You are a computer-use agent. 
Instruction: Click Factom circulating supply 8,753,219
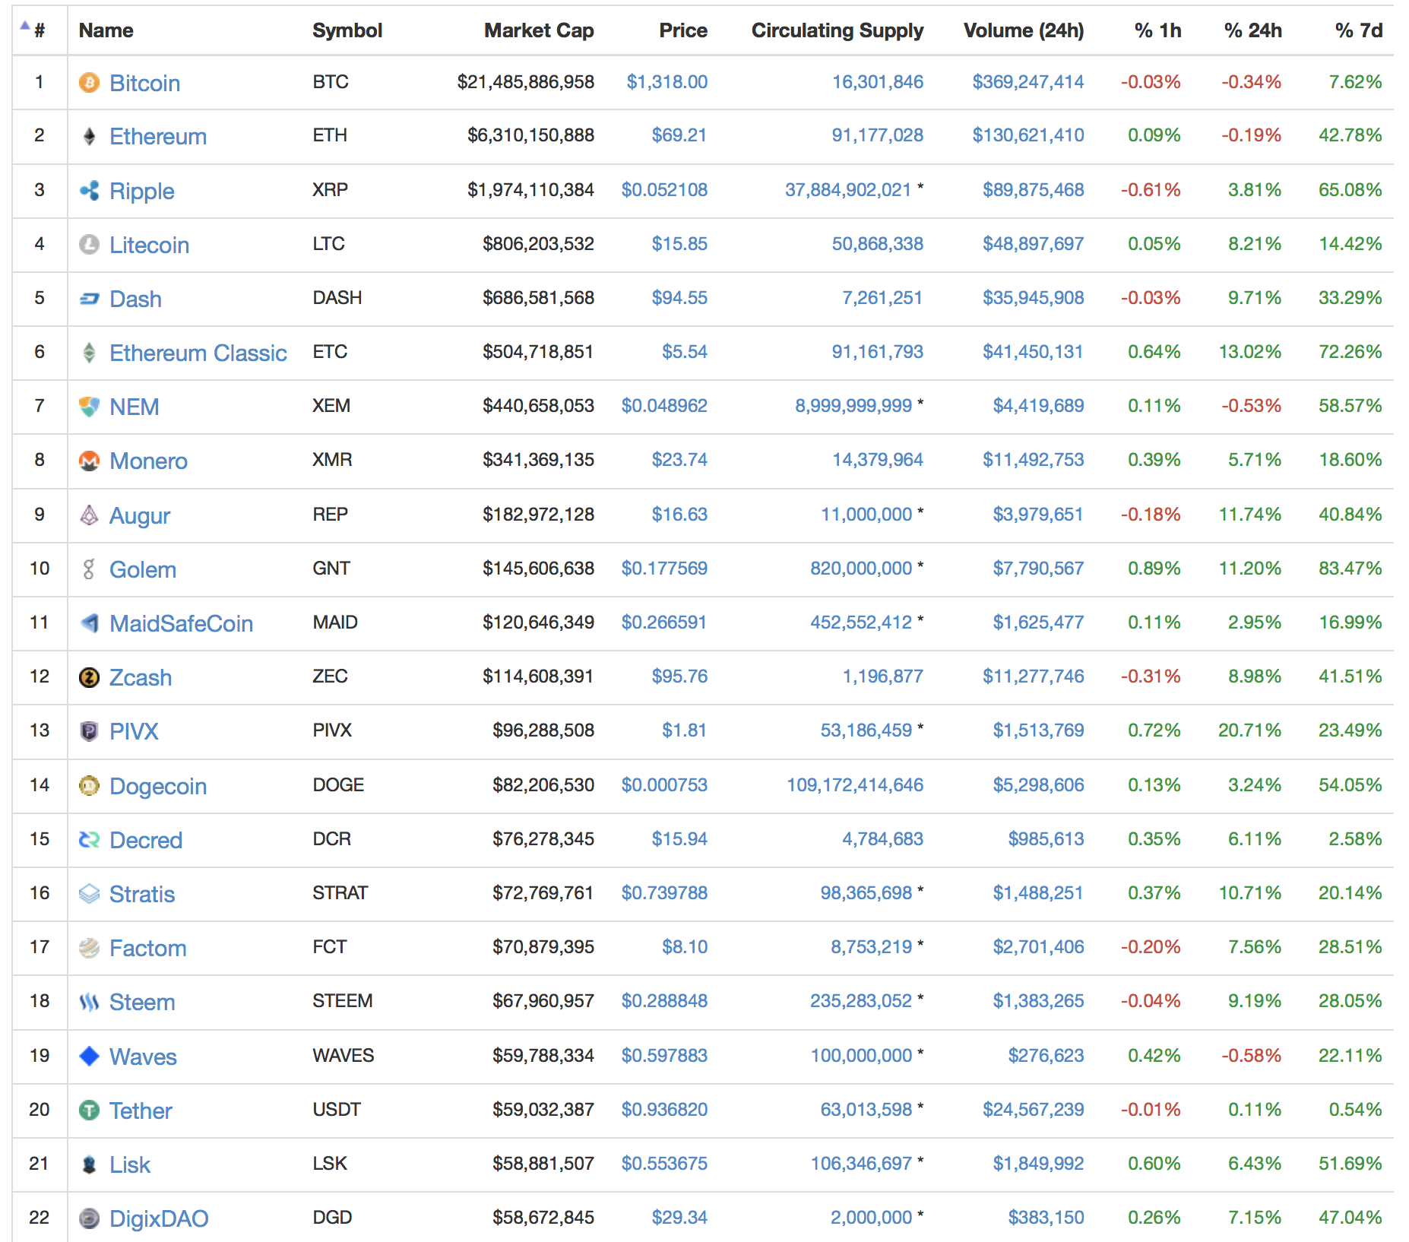[871, 947]
